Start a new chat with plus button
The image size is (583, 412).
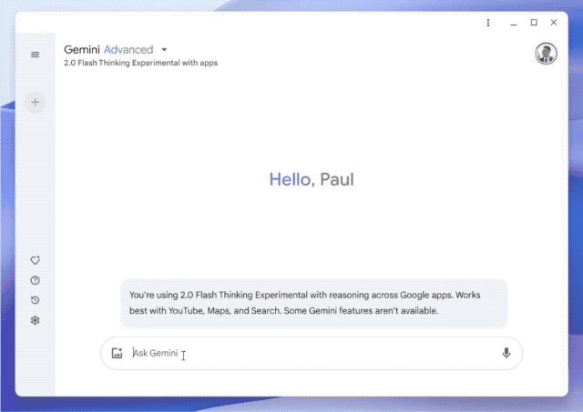tap(36, 103)
